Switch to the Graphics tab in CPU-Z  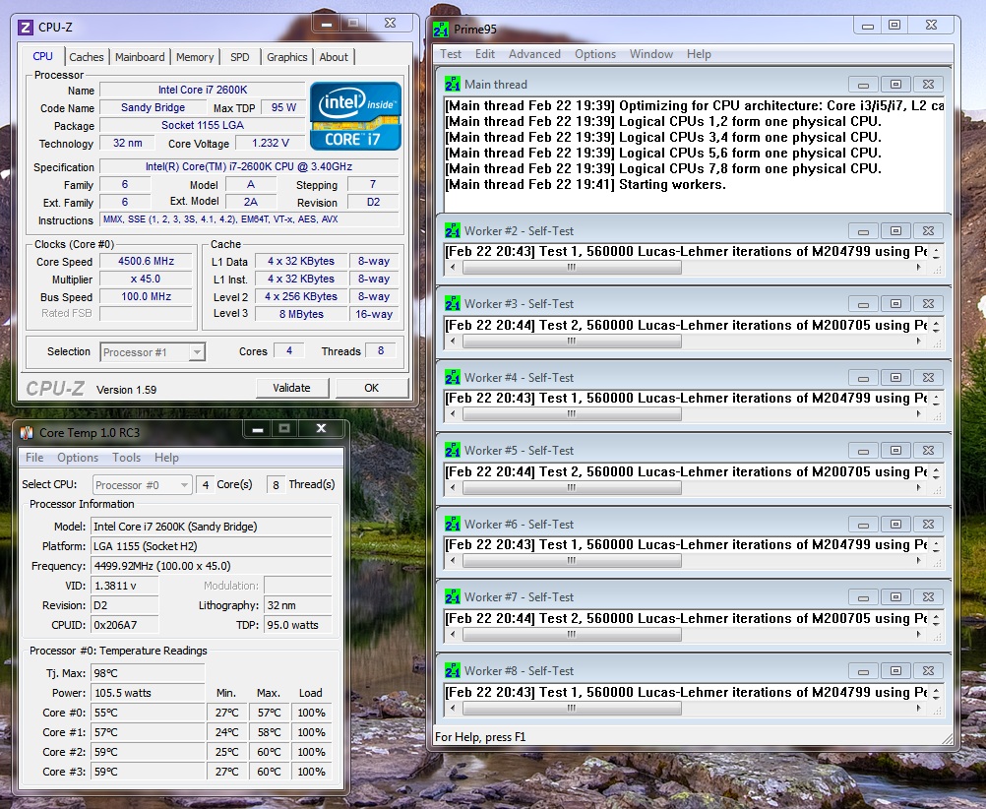(286, 57)
